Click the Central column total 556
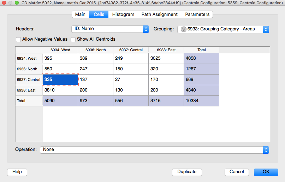The height and width of the screenshot is (182, 285). pos(131,101)
